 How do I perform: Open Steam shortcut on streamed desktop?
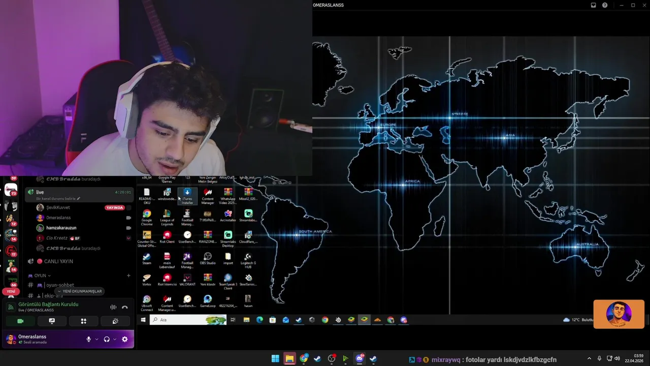tap(147, 259)
